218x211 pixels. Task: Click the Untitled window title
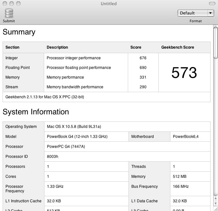coord(109,4)
